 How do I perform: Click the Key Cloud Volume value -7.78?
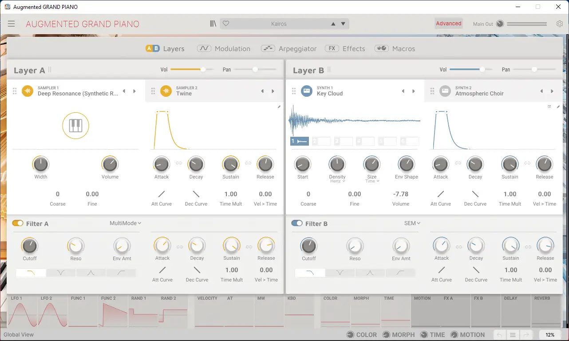[x=401, y=194]
